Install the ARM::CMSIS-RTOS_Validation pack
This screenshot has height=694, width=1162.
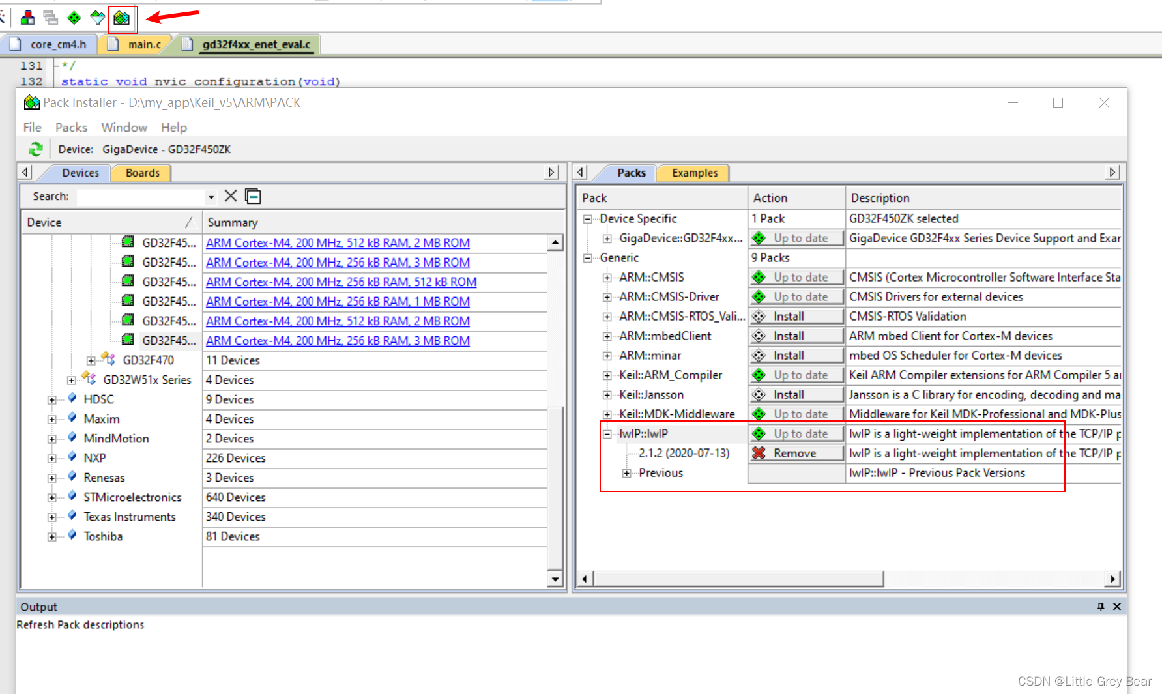point(796,317)
